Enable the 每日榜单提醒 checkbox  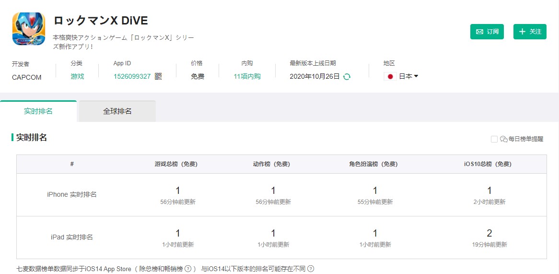coord(494,139)
